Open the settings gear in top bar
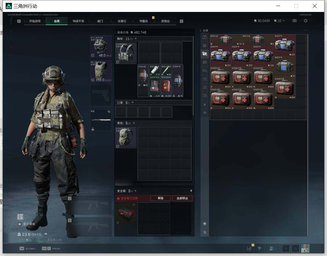This screenshot has width=327, height=256. [306, 21]
